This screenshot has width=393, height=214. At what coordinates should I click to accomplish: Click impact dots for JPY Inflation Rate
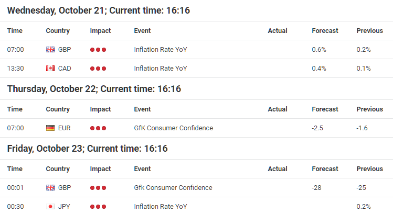tap(98, 207)
